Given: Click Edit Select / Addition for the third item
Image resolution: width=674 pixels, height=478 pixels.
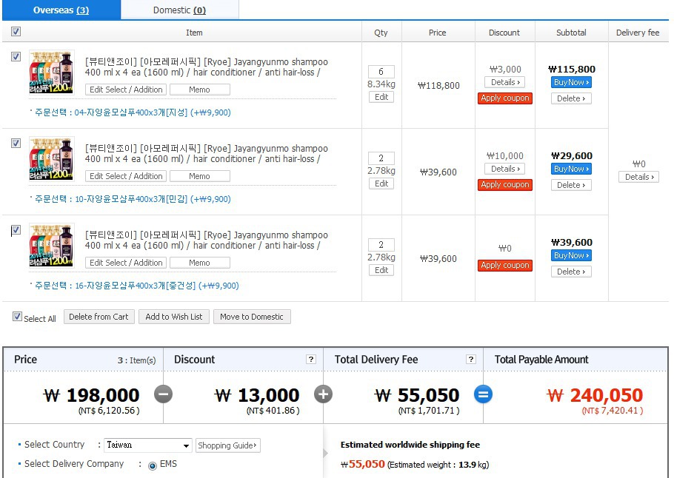Looking at the screenshot, I should click(x=126, y=263).
